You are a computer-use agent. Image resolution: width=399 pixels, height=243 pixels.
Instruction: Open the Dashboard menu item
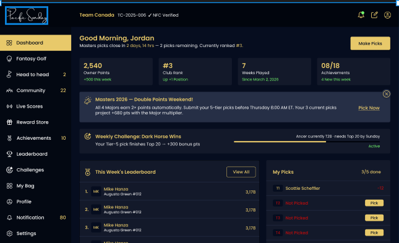coord(36,43)
